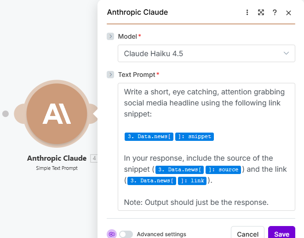Select the link variable pill

pyautogui.click(x=192, y=181)
